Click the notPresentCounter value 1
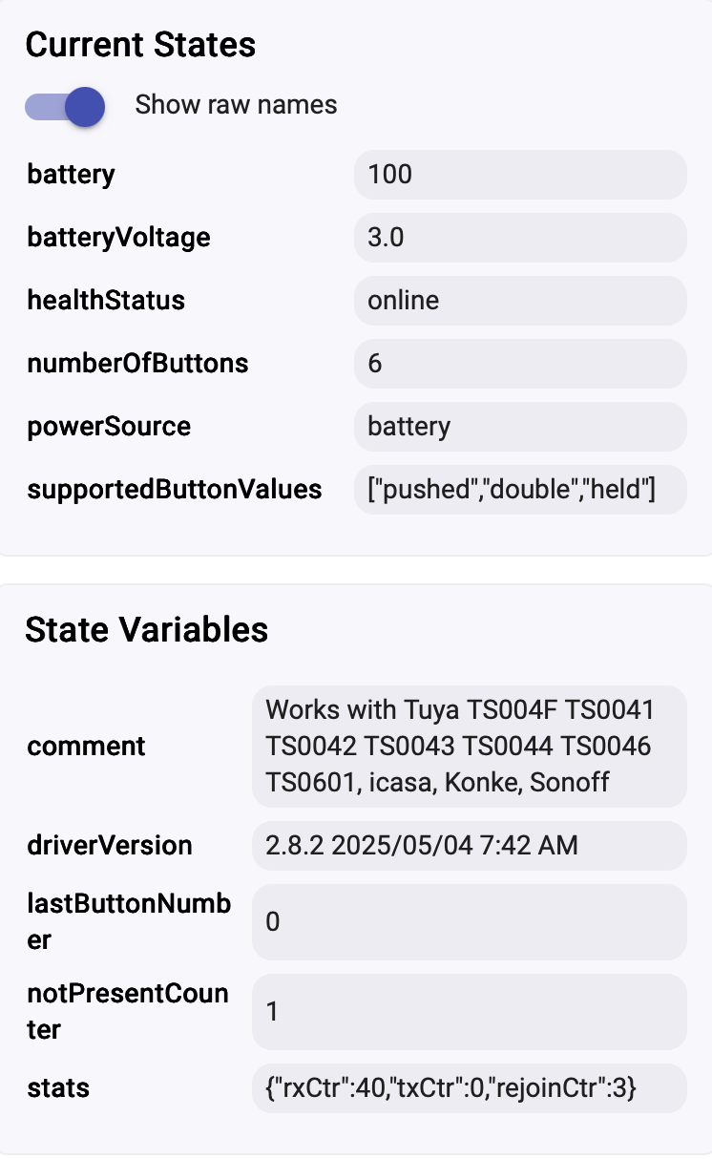The height and width of the screenshot is (1159, 712). (469, 1012)
